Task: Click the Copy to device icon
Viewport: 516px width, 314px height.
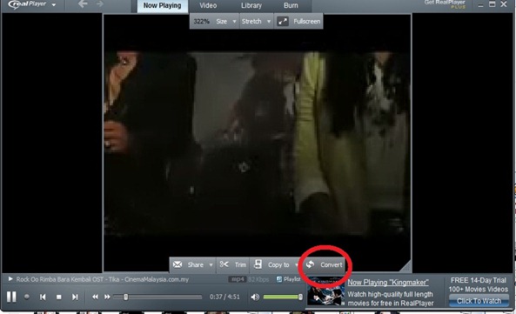Action: 258,264
